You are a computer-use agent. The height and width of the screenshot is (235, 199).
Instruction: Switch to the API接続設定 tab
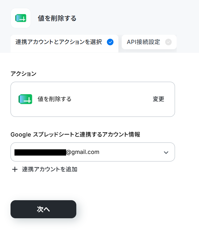click(x=149, y=42)
